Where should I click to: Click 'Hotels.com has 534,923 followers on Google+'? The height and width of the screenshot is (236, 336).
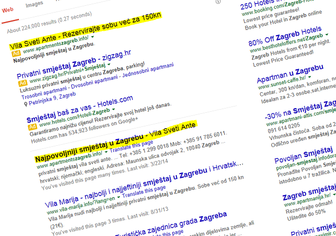pyautogui.click(x=85, y=130)
